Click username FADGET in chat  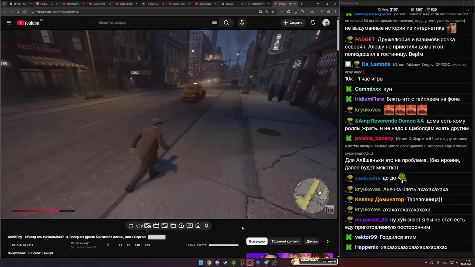click(x=365, y=40)
